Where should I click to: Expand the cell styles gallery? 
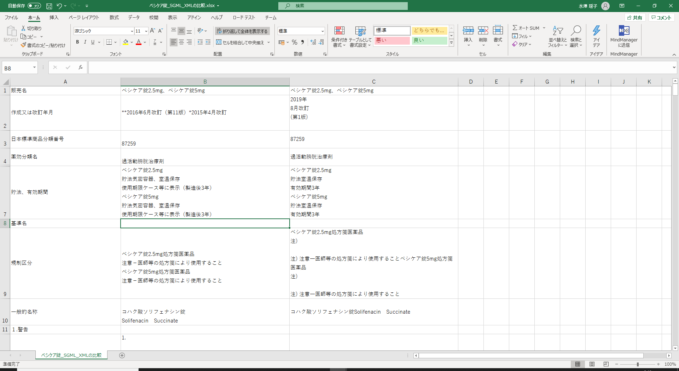pos(451,43)
